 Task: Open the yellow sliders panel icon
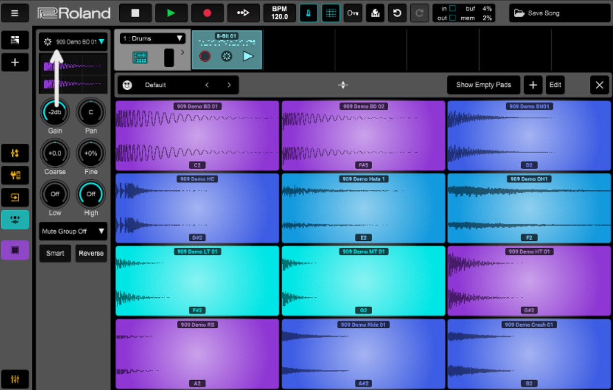[15, 153]
